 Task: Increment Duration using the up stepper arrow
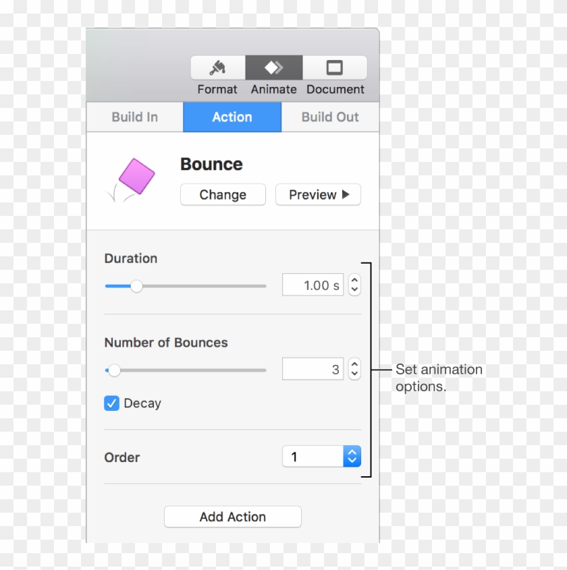click(x=354, y=281)
